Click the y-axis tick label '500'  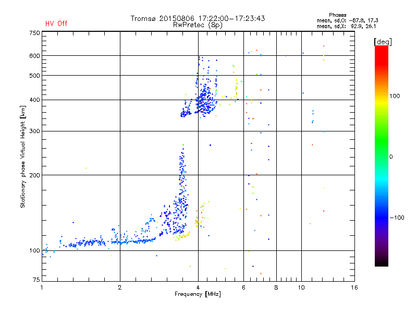(x=34, y=76)
